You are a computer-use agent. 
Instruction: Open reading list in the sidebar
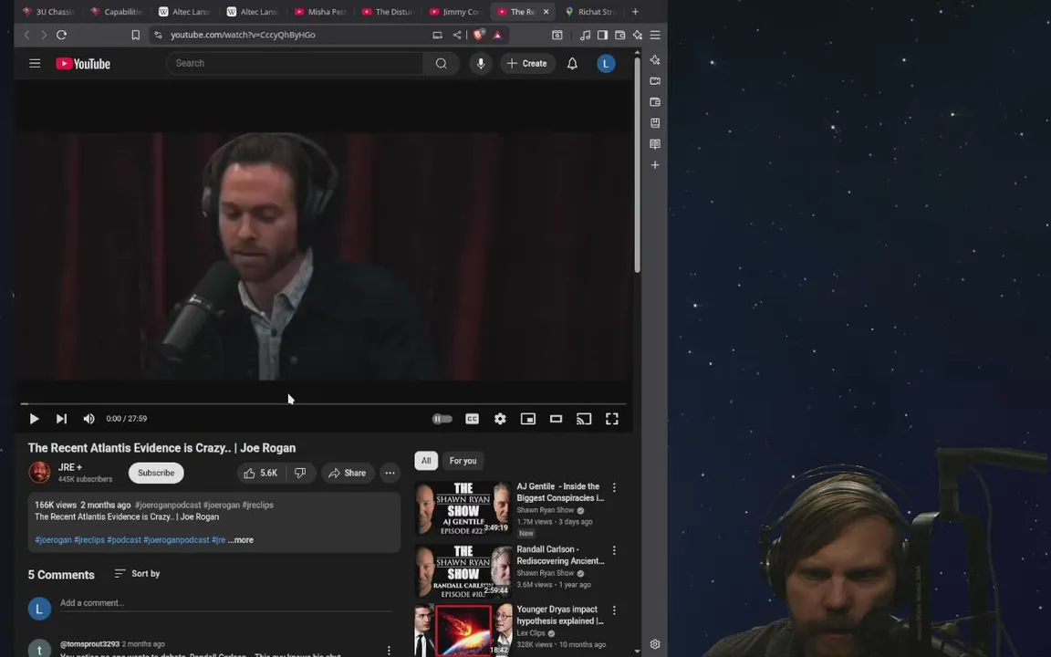pos(655,144)
